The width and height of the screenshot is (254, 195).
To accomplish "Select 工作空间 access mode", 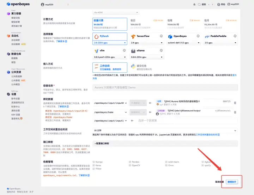I will [x=110, y=67].
